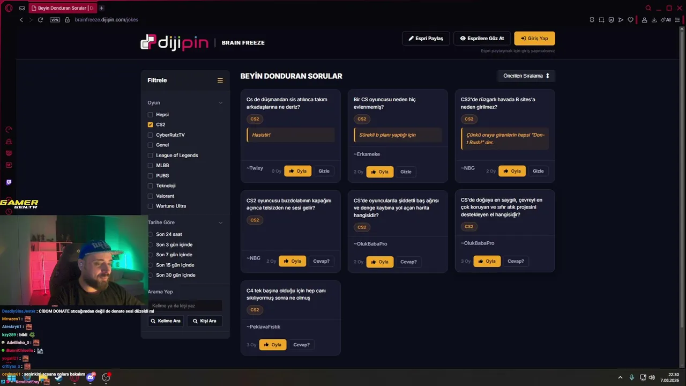Screen dimensions: 686x386
Task: Check the MLBB filter checkbox
Action: click(x=150, y=166)
